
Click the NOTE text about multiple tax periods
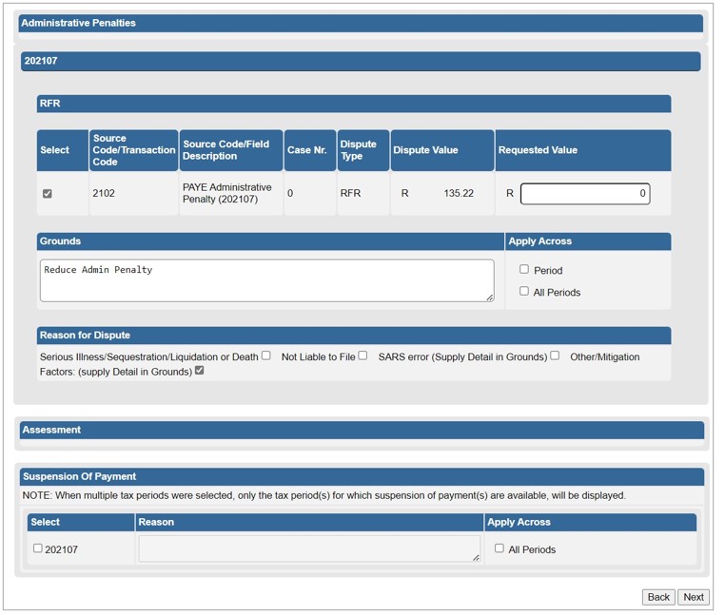pyautogui.click(x=323, y=496)
